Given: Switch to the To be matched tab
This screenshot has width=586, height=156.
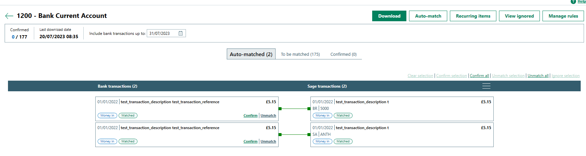Looking at the screenshot, I should point(300,54).
